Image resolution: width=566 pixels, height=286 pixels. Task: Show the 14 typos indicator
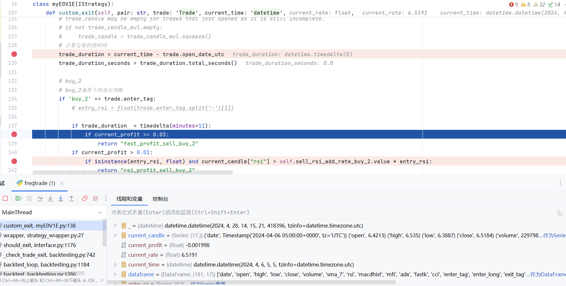point(554,5)
